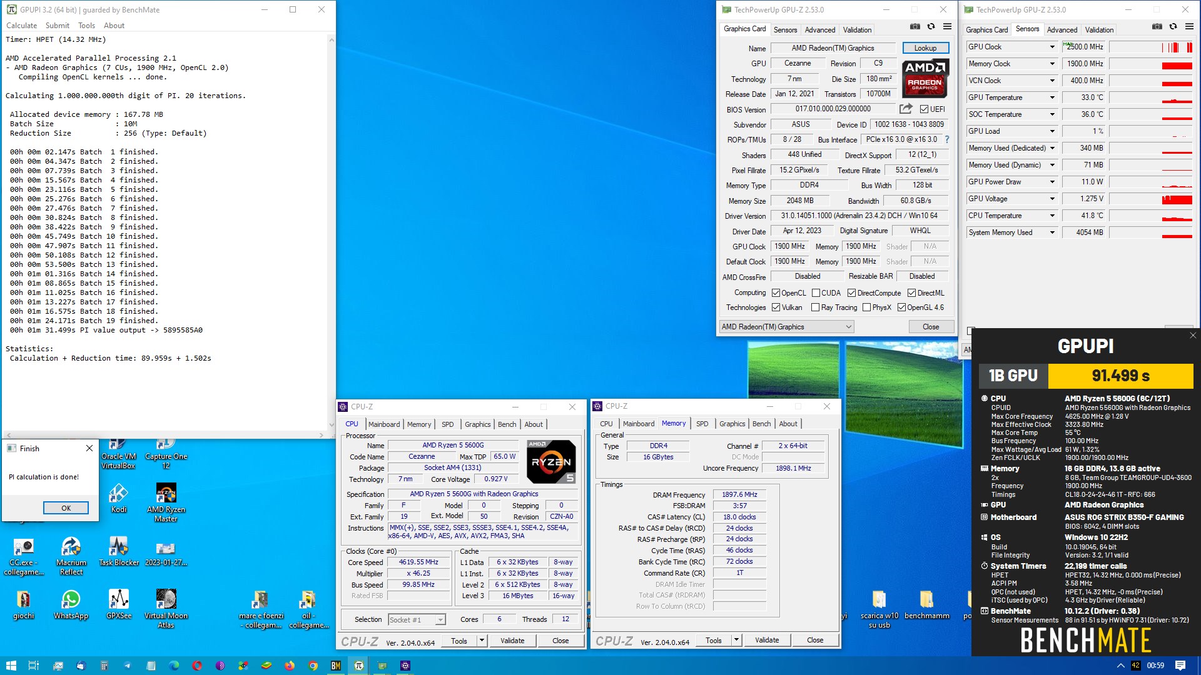Open the AMD Radeon Graphics device selector
The image size is (1201, 675).
pos(786,327)
